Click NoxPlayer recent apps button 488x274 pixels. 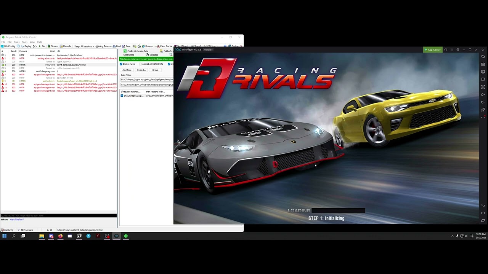[x=483, y=221]
